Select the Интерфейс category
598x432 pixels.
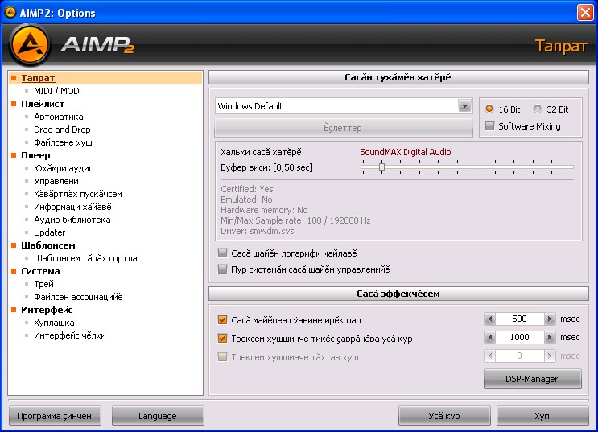(x=47, y=310)
